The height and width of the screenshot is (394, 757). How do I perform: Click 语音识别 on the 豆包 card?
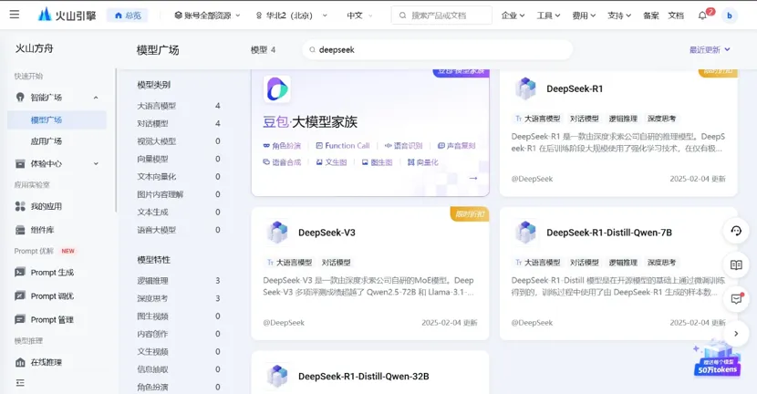pos(404,145)
